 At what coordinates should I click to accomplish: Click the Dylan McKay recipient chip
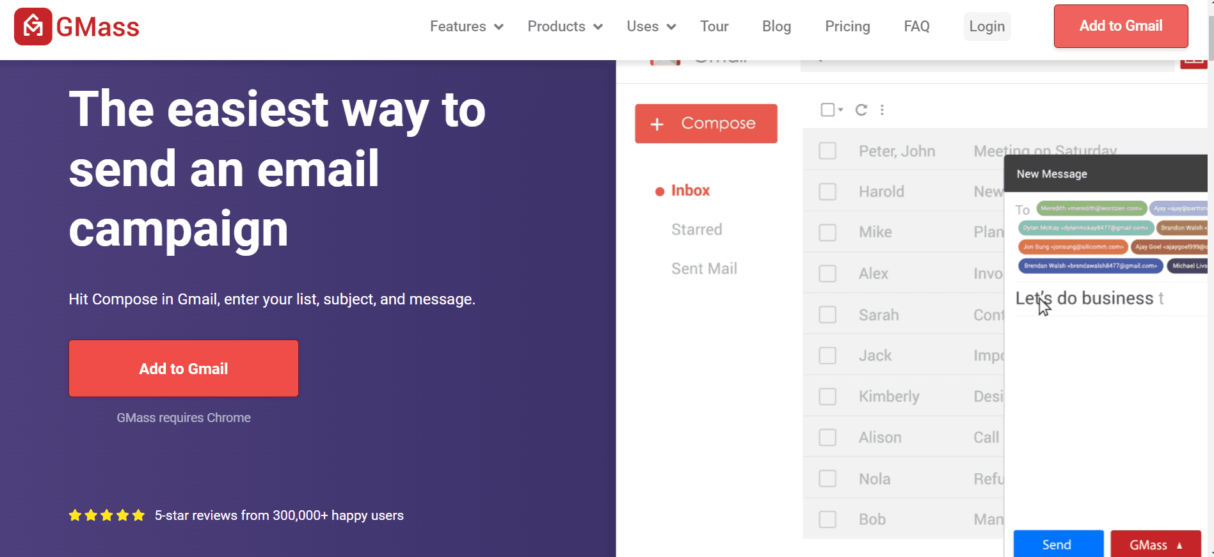point(1086,228)
